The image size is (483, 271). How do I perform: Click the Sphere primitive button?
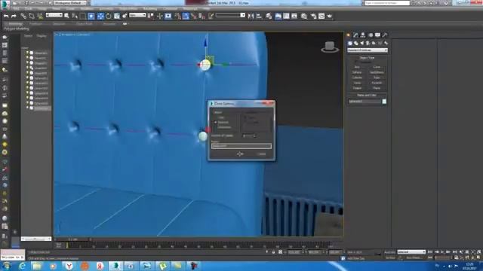[x=357, y=72]
